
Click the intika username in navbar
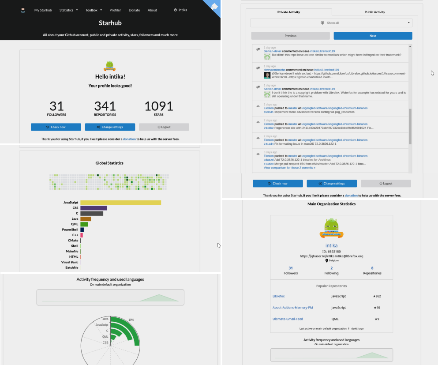183,10
